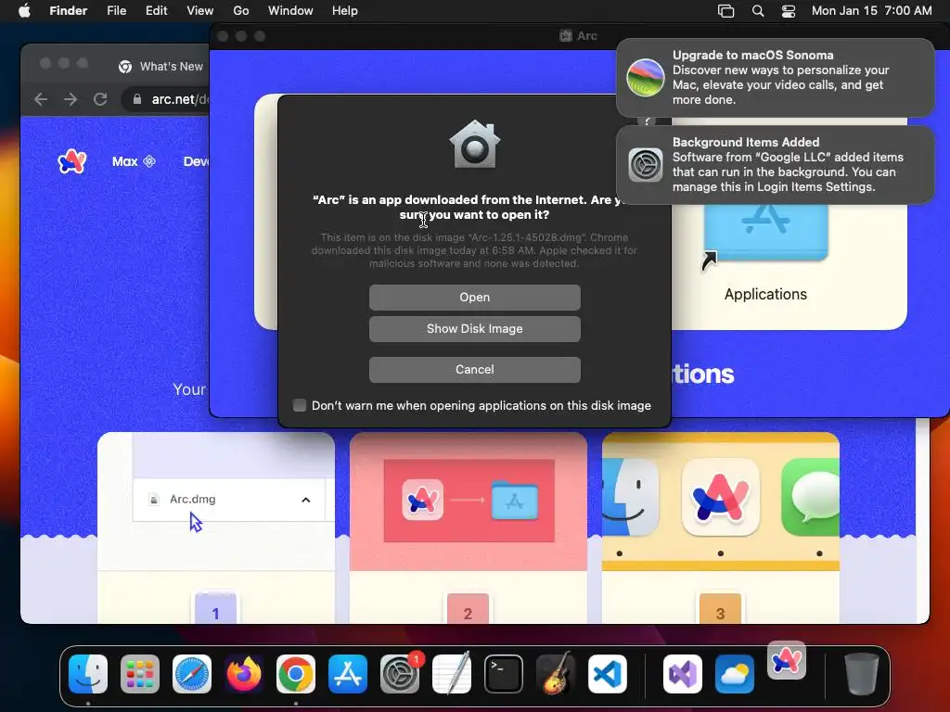
Task: Open the App Store dock icon
Action: tap(348, 674)
